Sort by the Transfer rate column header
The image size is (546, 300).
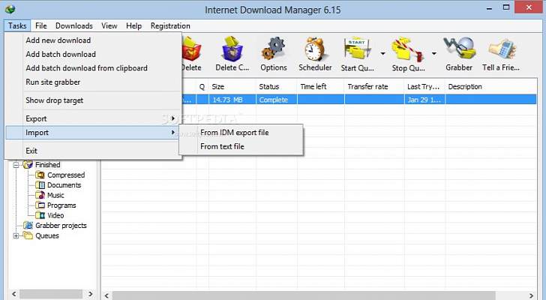(367, 87)
